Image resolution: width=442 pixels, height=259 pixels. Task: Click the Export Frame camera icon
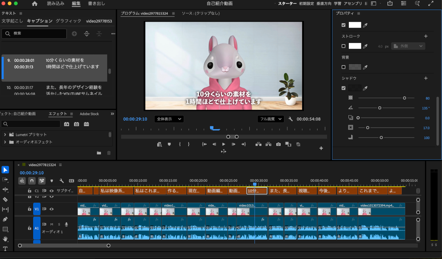point(278,144)
